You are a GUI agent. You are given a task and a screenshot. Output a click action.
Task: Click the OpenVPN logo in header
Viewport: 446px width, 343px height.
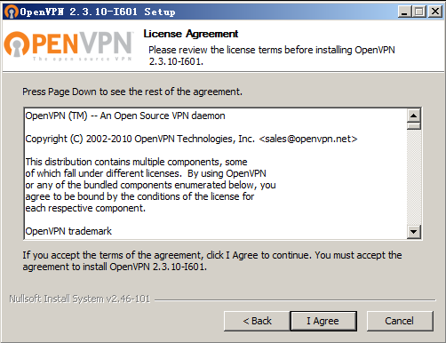coord(68,45)
